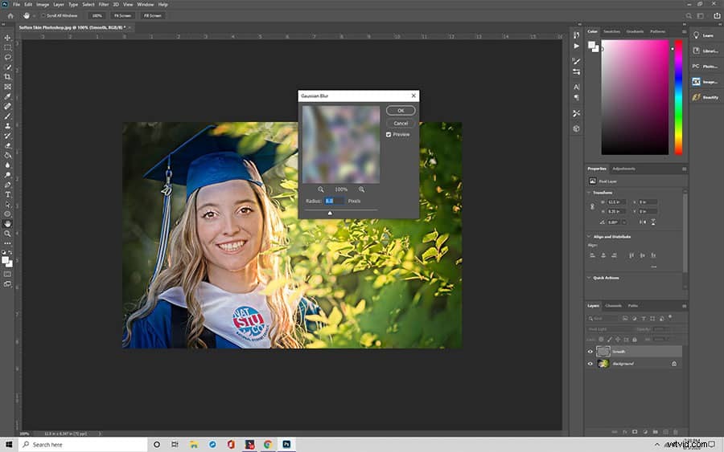Switch to the Channels tab
The height and width of the screenshot is (452, 724).
point(614,306)
